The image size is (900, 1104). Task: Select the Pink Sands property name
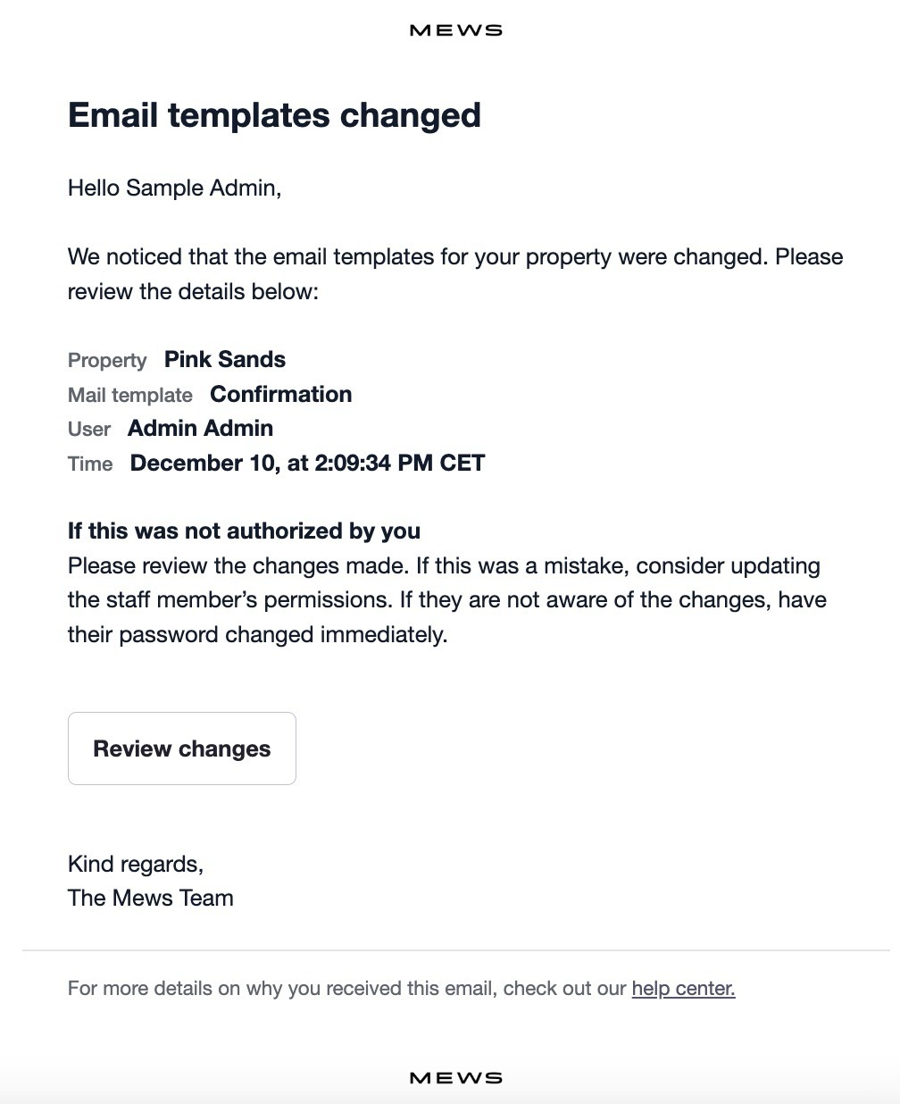point(225,360)
